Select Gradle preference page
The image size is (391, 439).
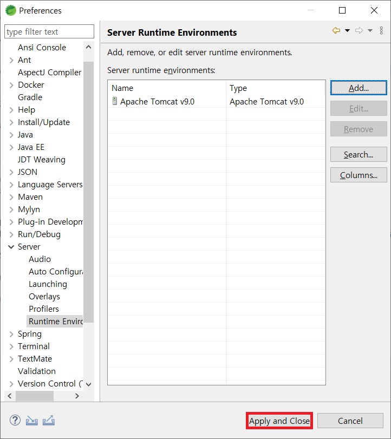point(30,97)
